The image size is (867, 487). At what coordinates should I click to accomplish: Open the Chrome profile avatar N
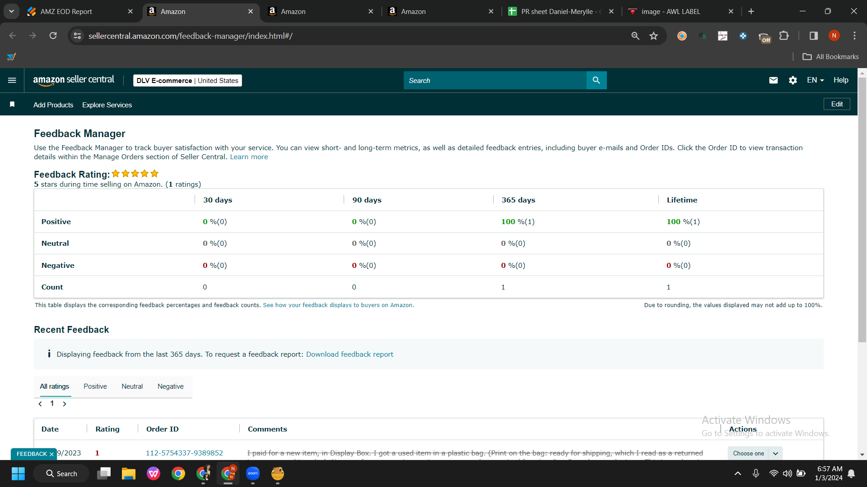[834, 36]
